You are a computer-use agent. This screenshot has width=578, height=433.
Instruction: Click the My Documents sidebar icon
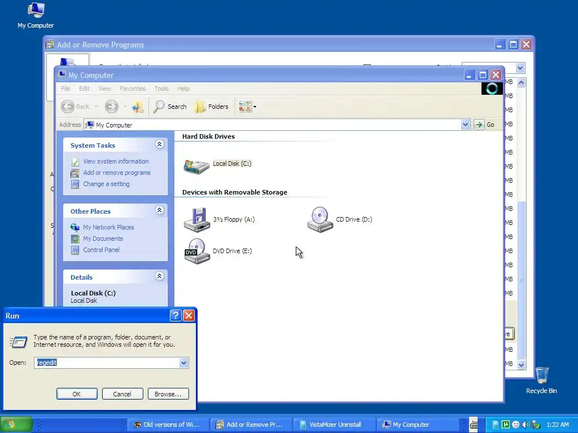(75, 238)
